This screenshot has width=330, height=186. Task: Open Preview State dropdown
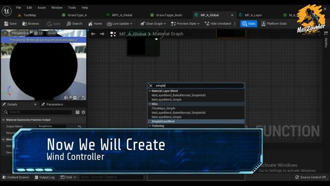(x=185, y=24)
